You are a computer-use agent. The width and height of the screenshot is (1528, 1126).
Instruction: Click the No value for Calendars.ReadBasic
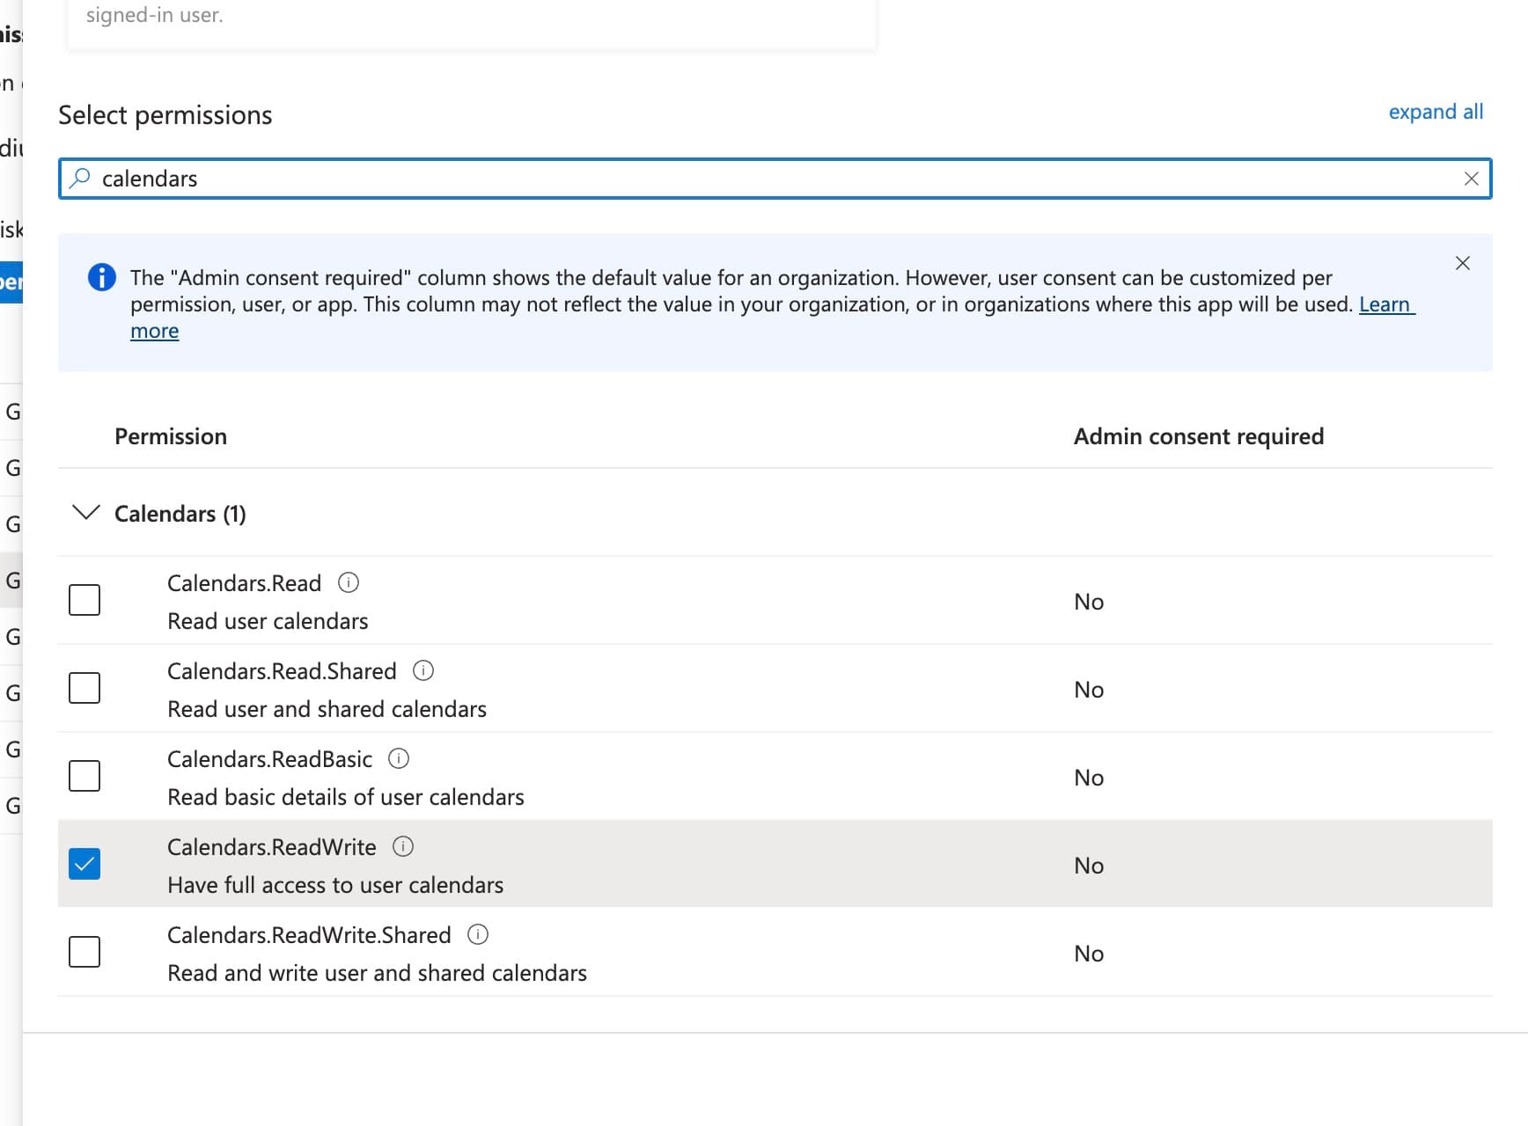pyautogui.click(x=1089, y=778)
